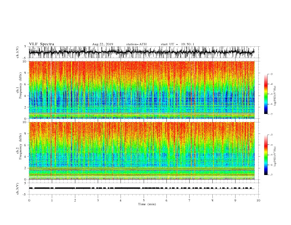Image resolution: width=291 pixels, height=225 pixels.
Task: Click the ch.1 spectrogram color bar
Action: pos(266,94)
